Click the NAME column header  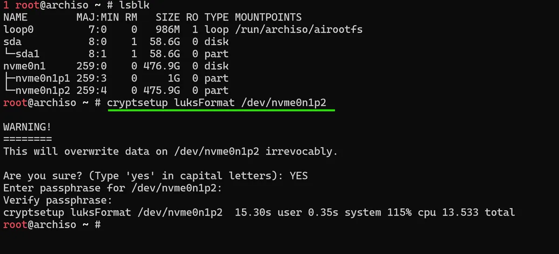coord(15,18)
